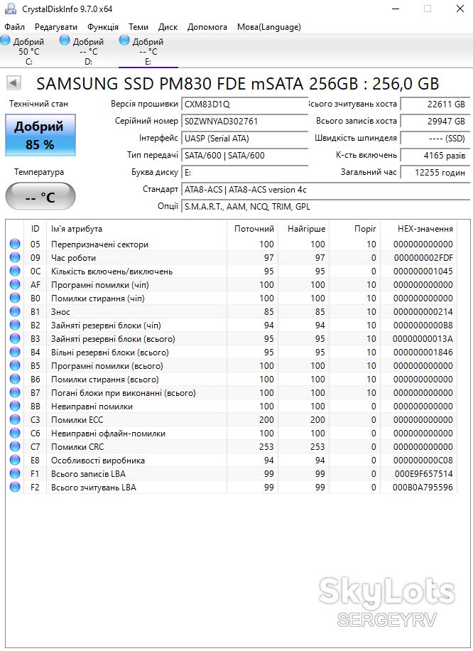Click the blue status orb for disk C:
473x651 pixels.
pyautogui.click(x=5, y=40)
